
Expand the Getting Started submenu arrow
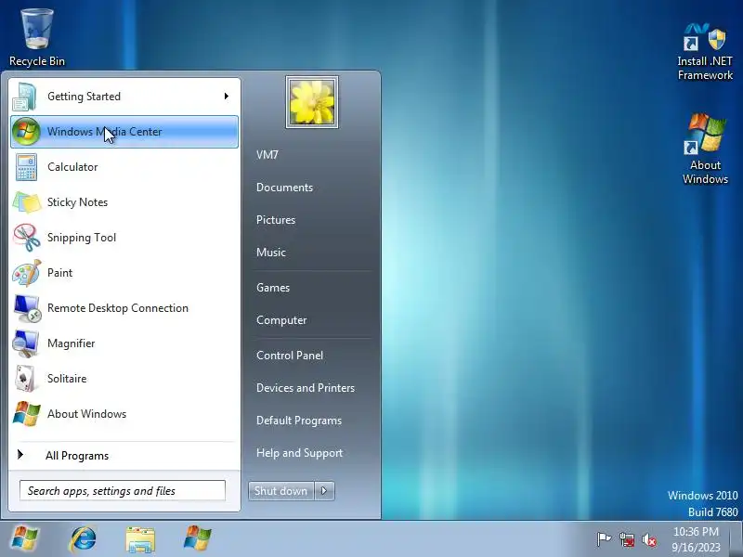tap(227, 97)
